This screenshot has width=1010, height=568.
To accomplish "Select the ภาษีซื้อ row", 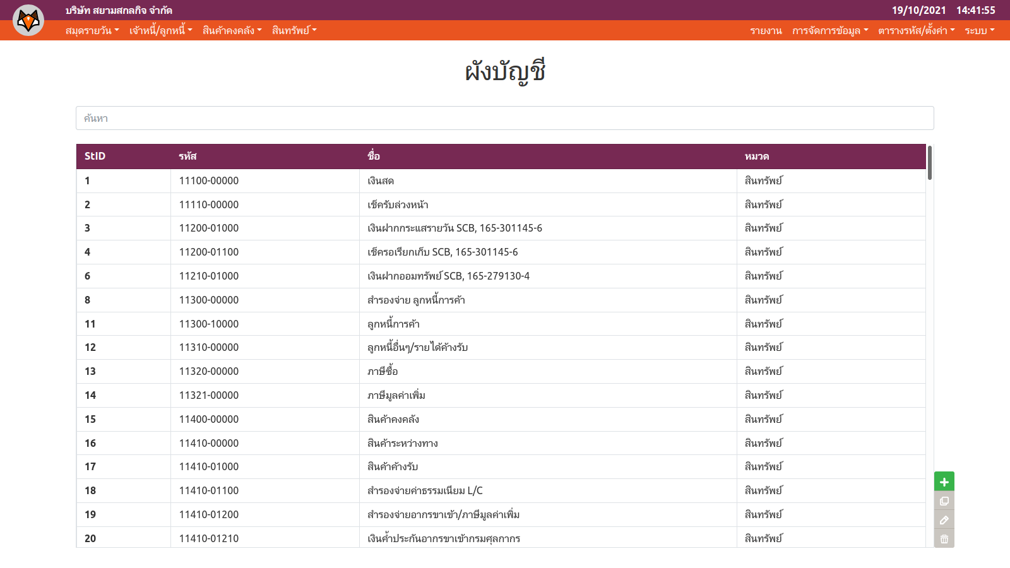I will click(501, 371).
